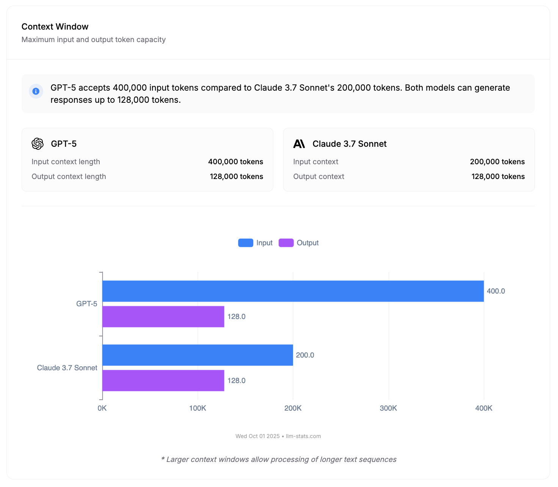558x487 pixels.
Task: Click the Context Window heading
Action: pyautogui.click(x=55, y=27)
